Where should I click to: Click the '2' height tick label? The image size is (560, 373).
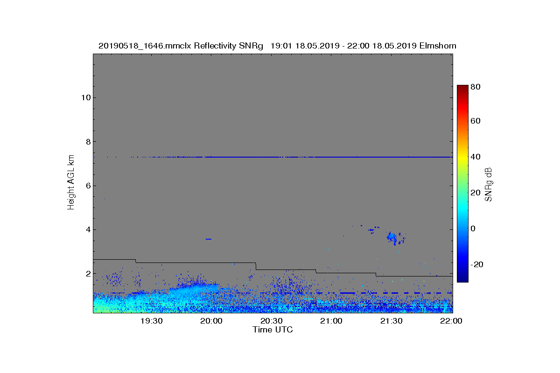click(x=87, y=274)
